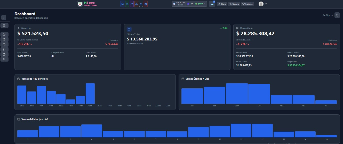Click the icon beside Mes en Curso
The width and height of the screenshot is (343, 144).
237,28
